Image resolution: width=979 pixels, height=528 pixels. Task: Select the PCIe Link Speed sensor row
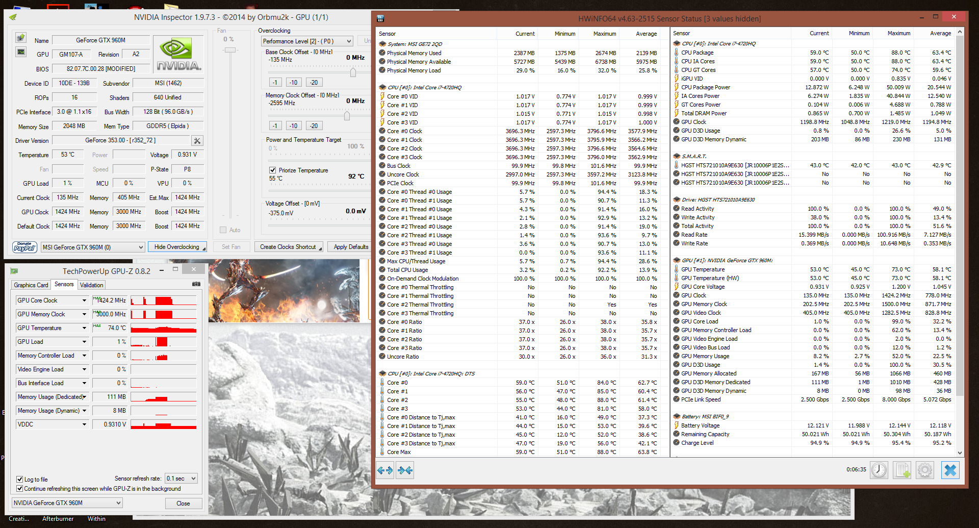[813, 399]
